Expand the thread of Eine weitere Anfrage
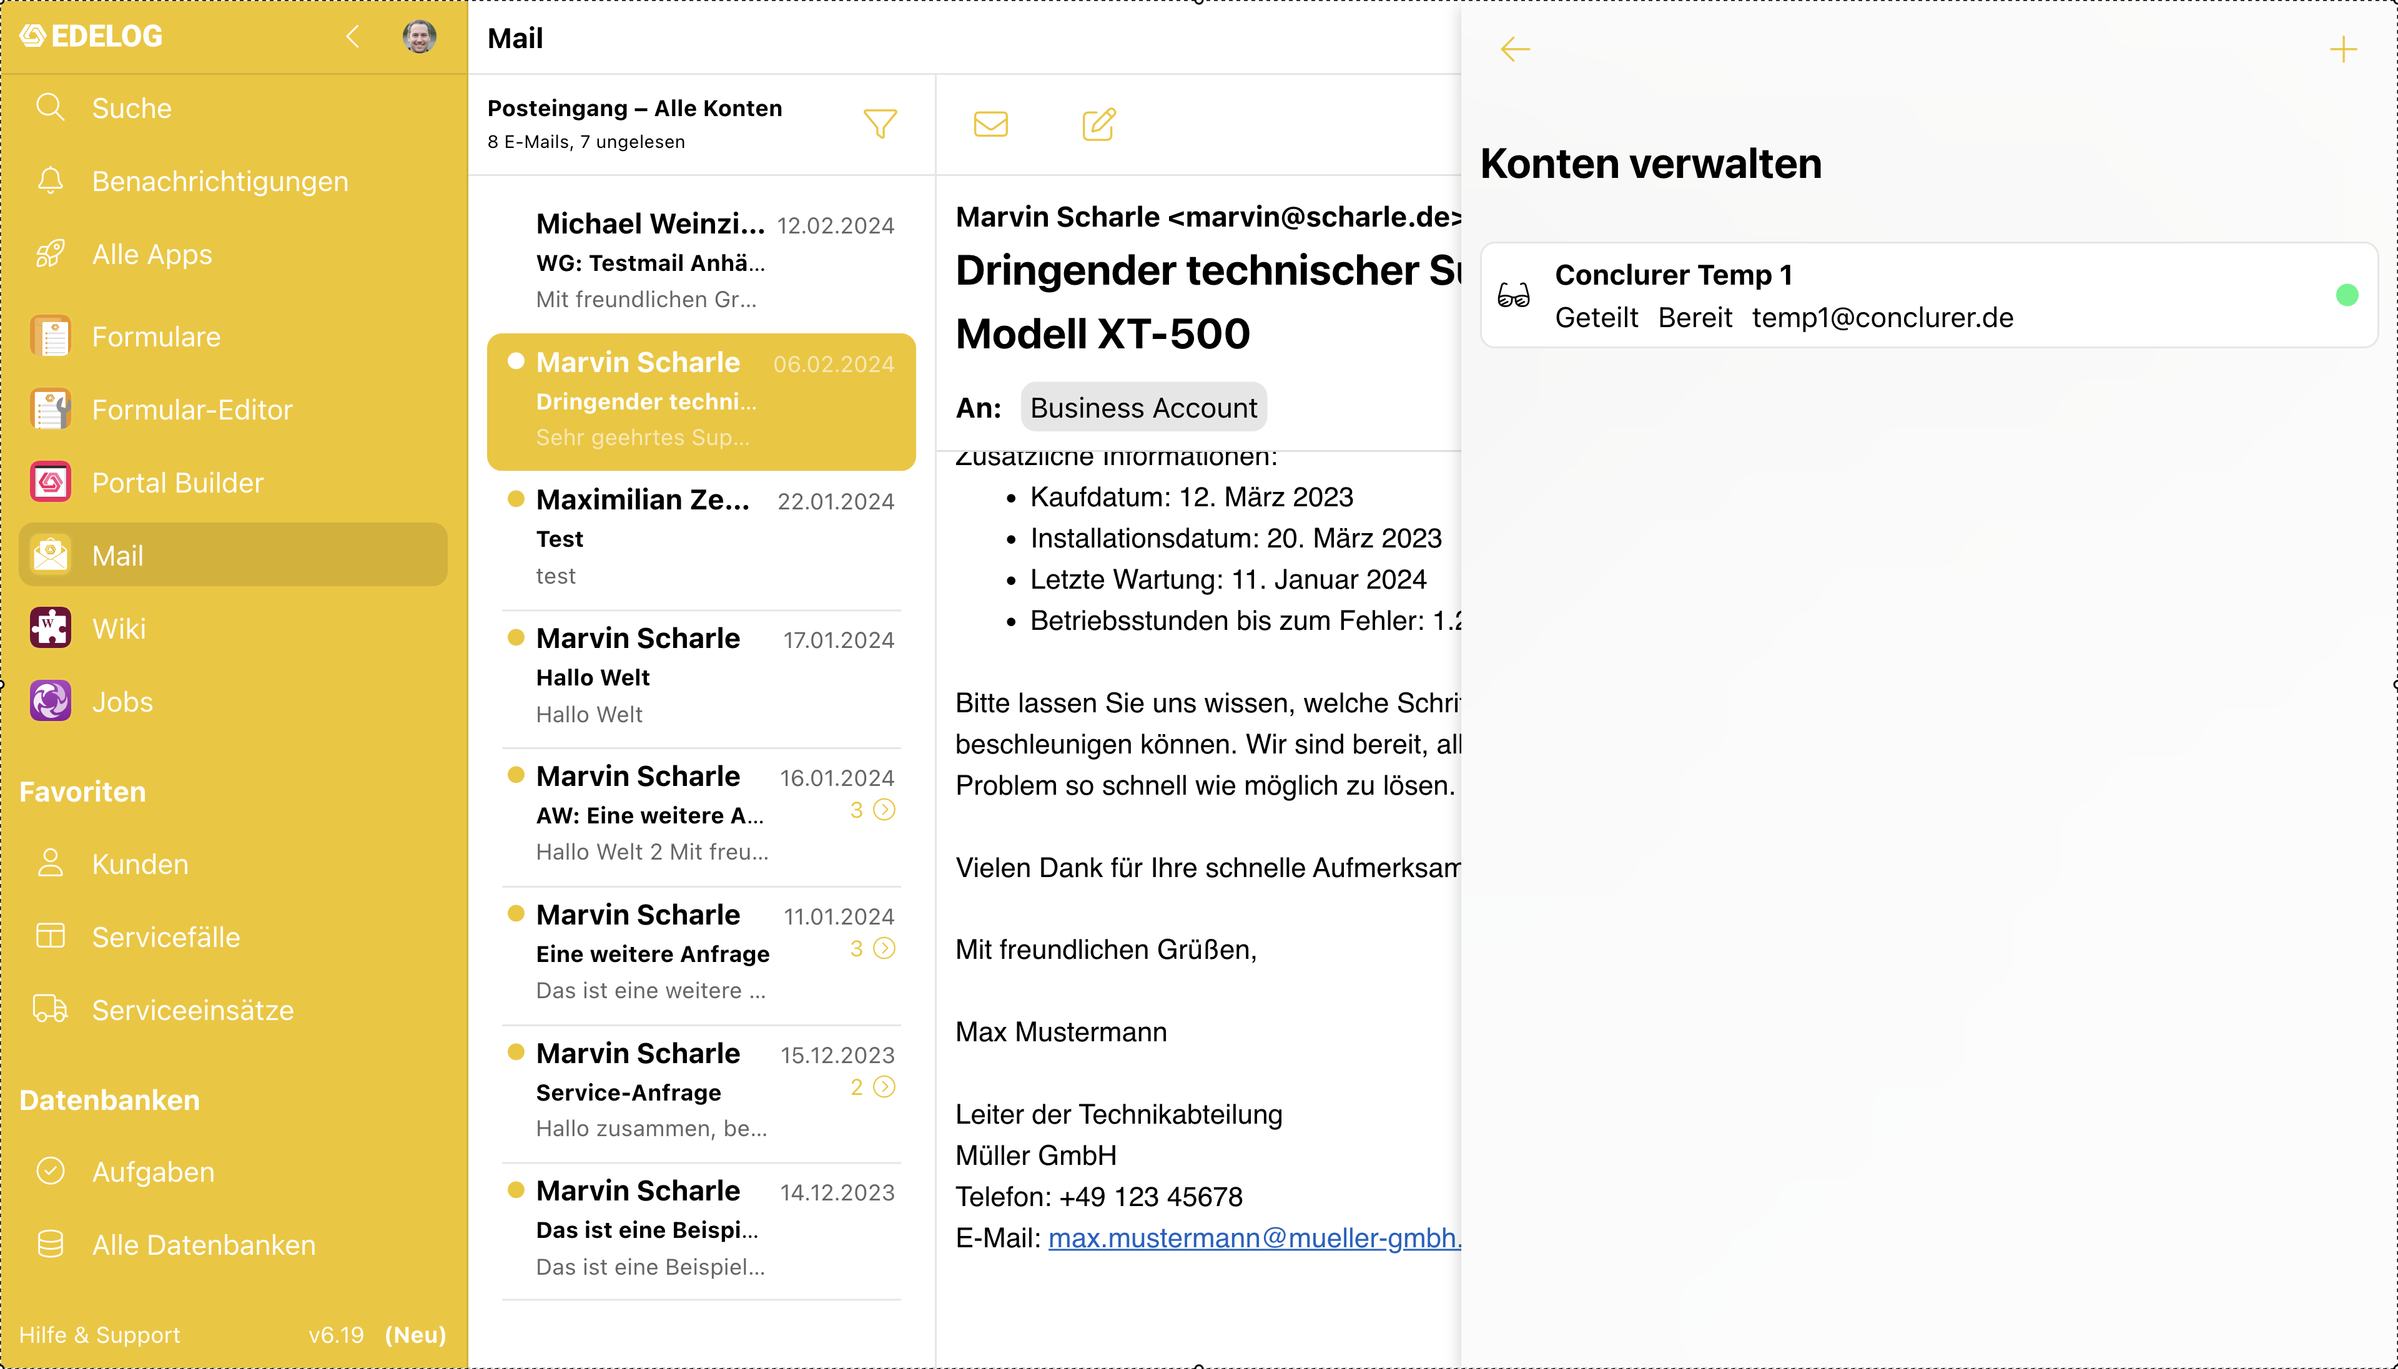This screenshot has height=1369, width=2398. 884,948
